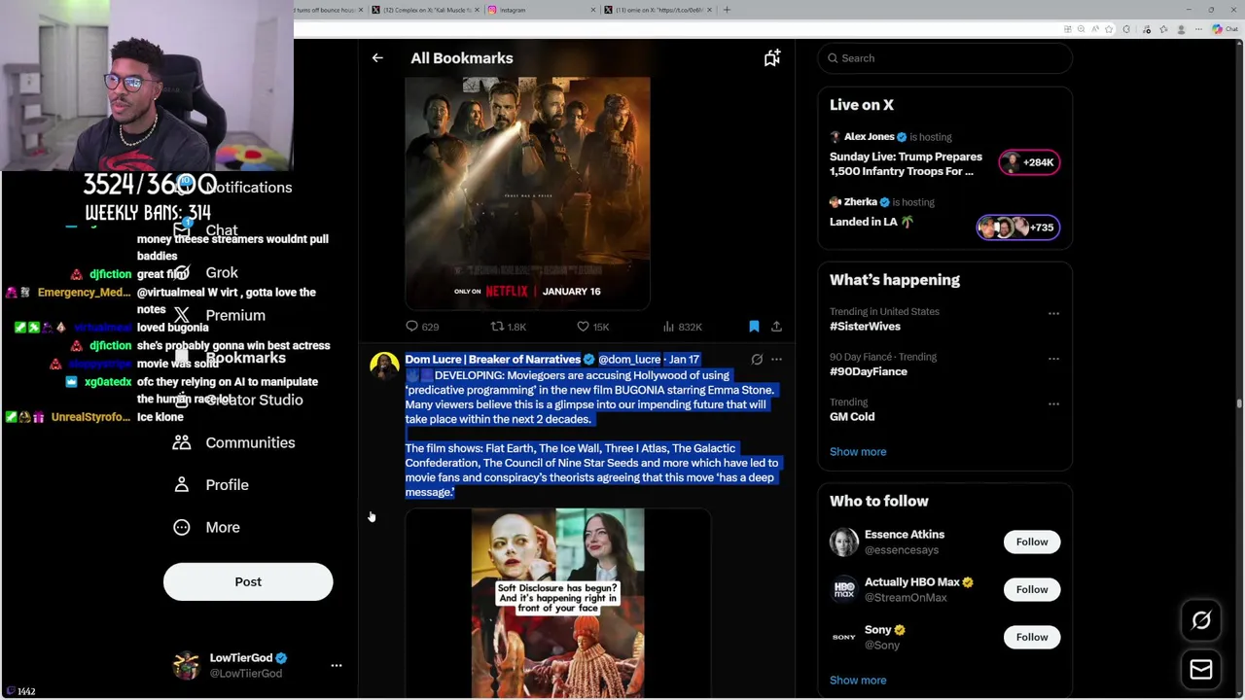This screenshot has height=700, width=1245.
Task: Repost the Netflix post showing 1.8K
Action: pyautogui.click(x=508, y=327)
